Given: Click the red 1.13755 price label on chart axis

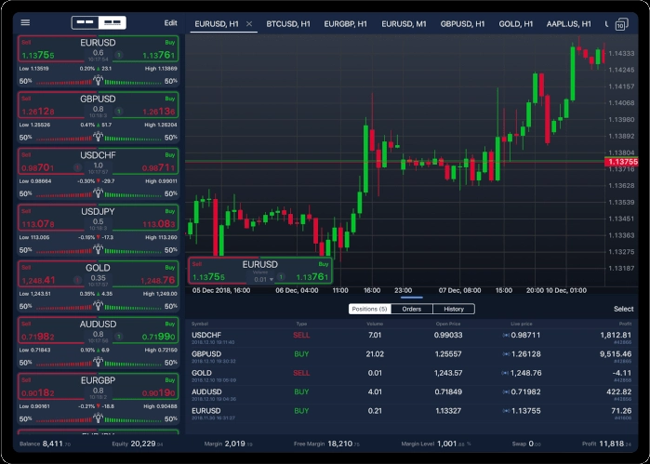Looking at the screenshot, I should pos(621,162).
